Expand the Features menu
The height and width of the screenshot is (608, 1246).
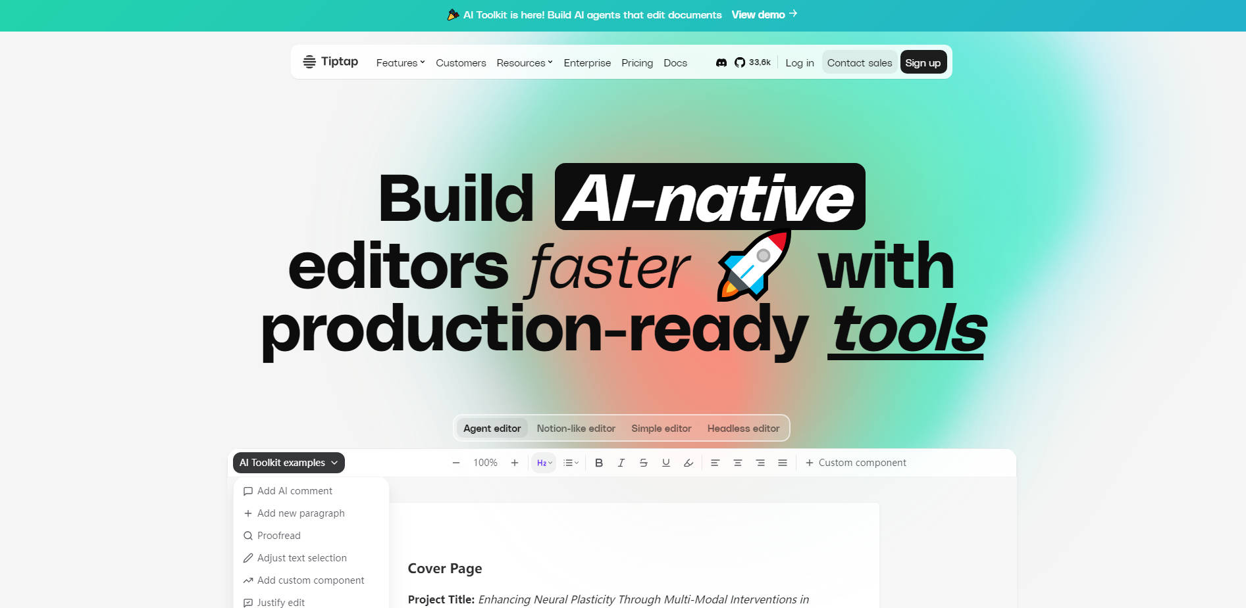coord(400,63)
